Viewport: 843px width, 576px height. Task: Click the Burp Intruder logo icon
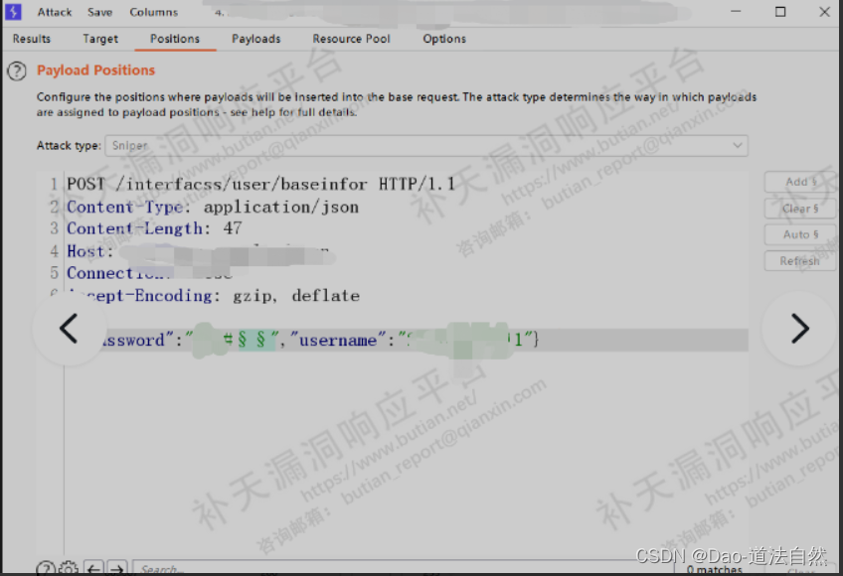(x=11, y=12)
